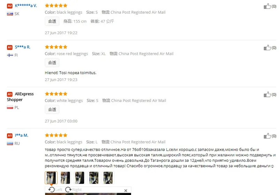Click the 合适 fit tag on white leggings review

[x=52, y=110]
